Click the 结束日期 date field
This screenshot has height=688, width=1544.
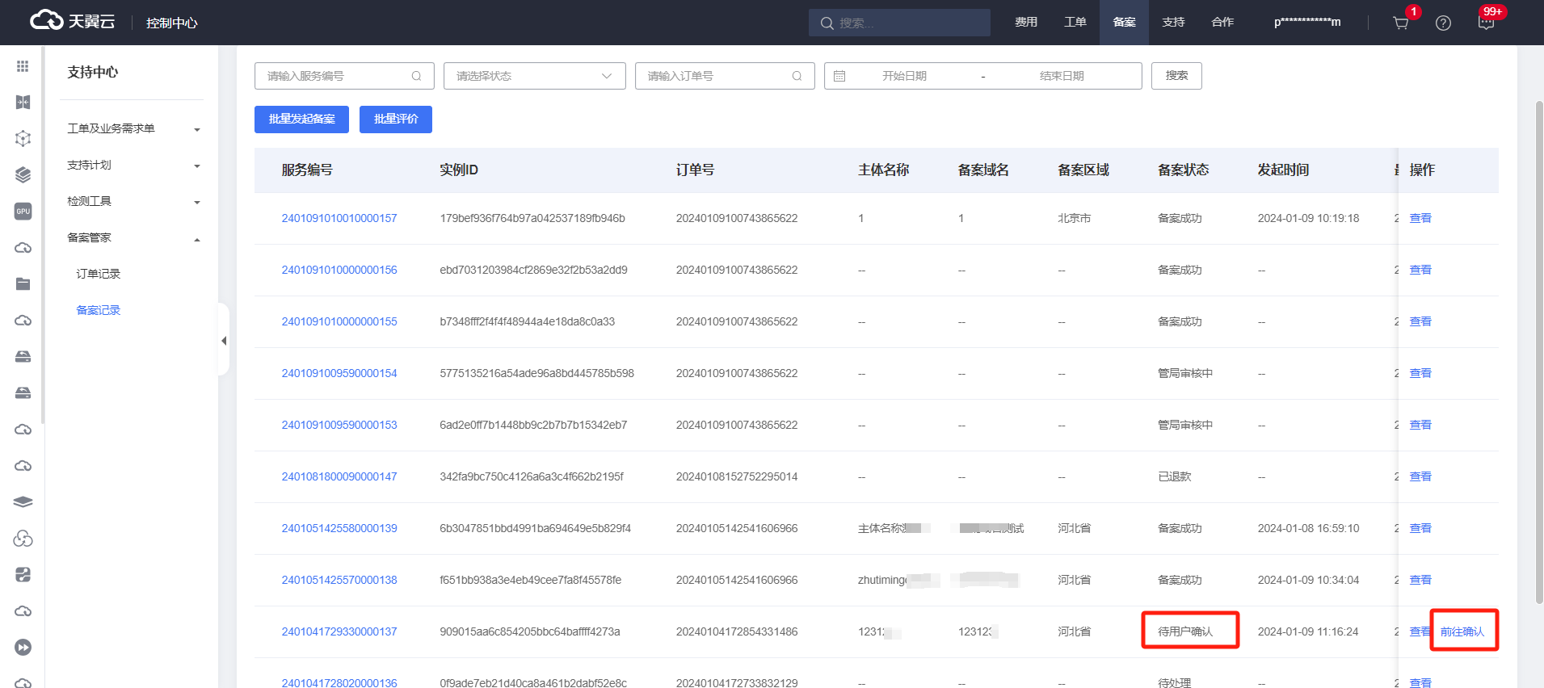click(x=1062, y=76)
